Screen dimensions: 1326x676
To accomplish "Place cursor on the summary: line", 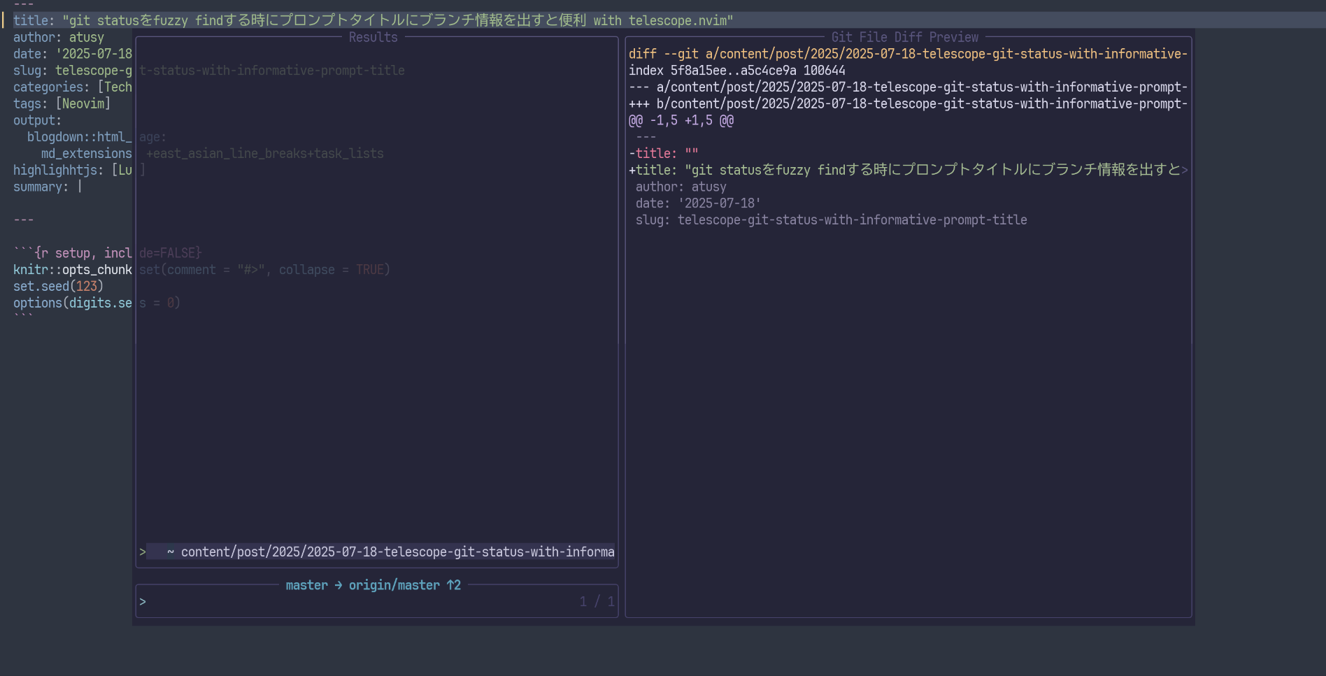I will tap(41, 187).
